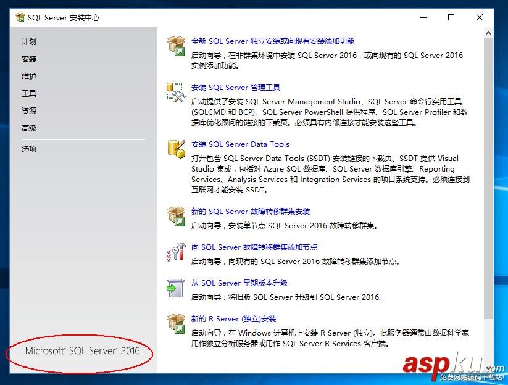The image size is (508, 385).
Task: Open the 高级 section
Action: [29, 128]
